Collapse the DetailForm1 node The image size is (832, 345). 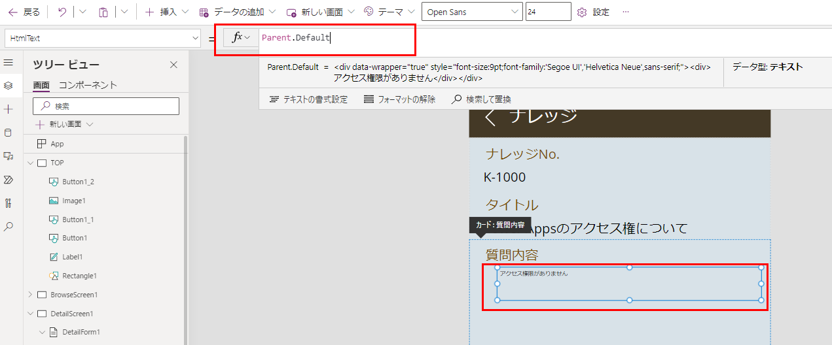[42, 332]
